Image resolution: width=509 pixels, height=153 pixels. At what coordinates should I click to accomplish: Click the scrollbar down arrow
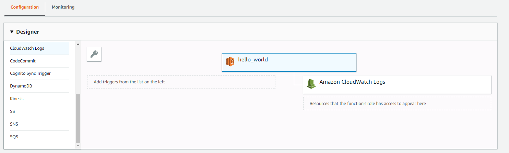[78, 146]
